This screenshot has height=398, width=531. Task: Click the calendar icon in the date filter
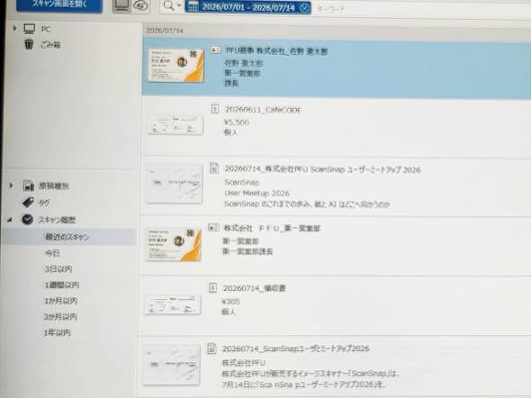pyautogui.click(x=193, y=6)
